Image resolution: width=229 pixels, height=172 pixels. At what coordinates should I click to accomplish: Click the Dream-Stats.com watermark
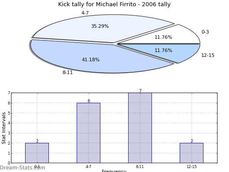tap(22, 168)
